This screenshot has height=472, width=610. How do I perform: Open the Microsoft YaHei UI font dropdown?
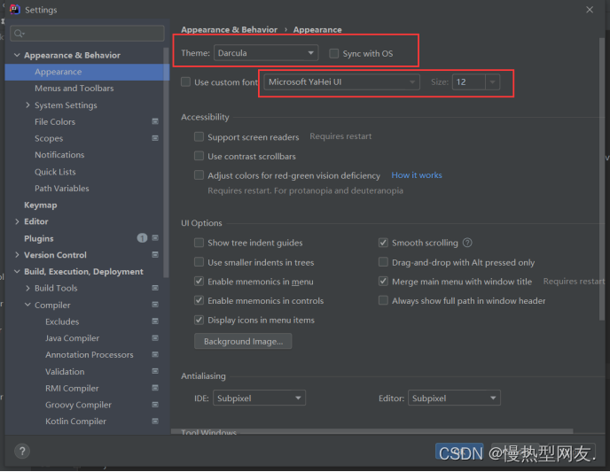click(341, 82)
